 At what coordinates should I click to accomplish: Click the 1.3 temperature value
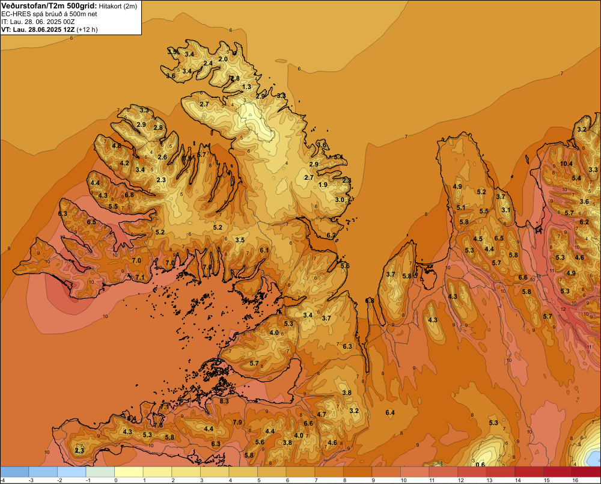pos(247,87)
